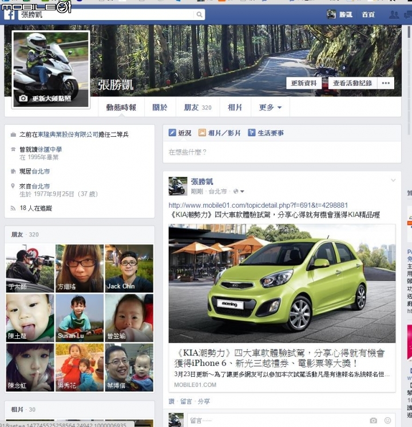This screenshot has height=427, width=412.
Task: Click the search field containing 張勝凱
Action: pos(107,14)
